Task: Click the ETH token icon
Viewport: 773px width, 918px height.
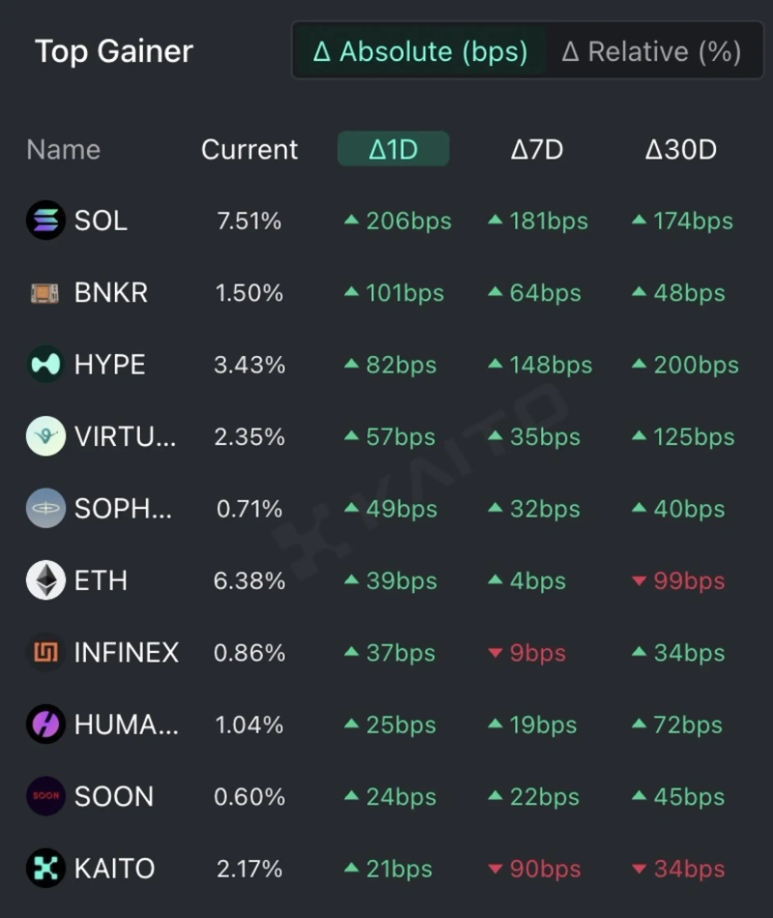Action: click(45, 580)
